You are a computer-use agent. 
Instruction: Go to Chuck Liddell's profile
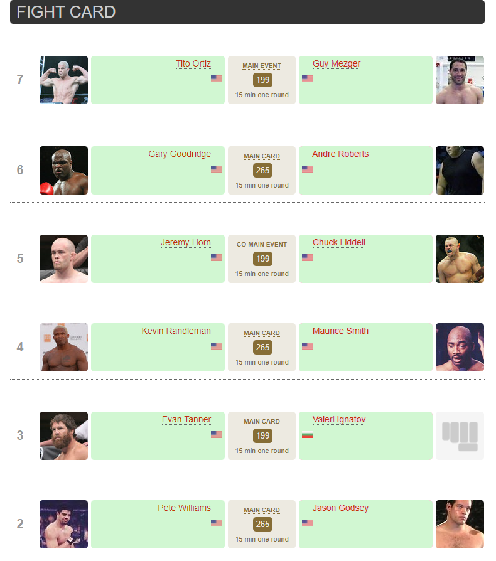(338, 243)
